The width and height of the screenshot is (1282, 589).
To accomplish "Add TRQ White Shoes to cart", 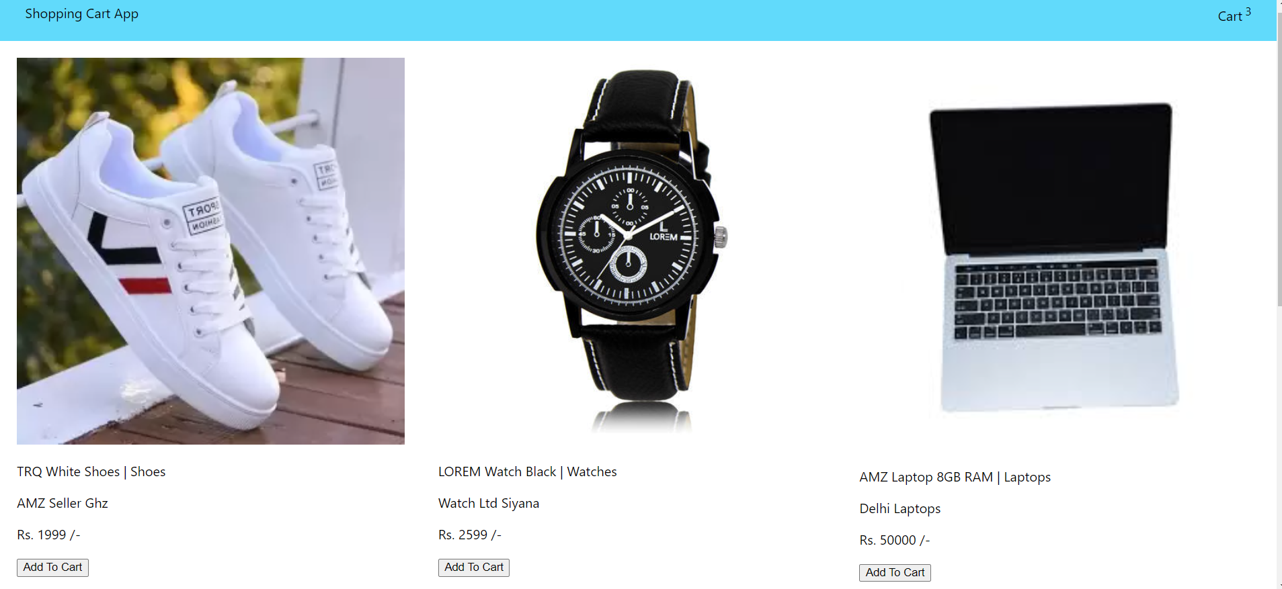I will coord(52,568).
